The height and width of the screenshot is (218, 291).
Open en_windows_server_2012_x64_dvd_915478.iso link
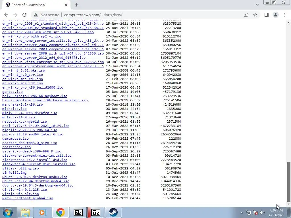(44, 58)
